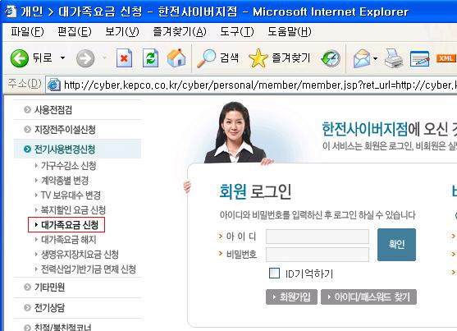Open the 보기(V) menu
The width and height of the screenshot is (457, 331).
click(121, 31)
